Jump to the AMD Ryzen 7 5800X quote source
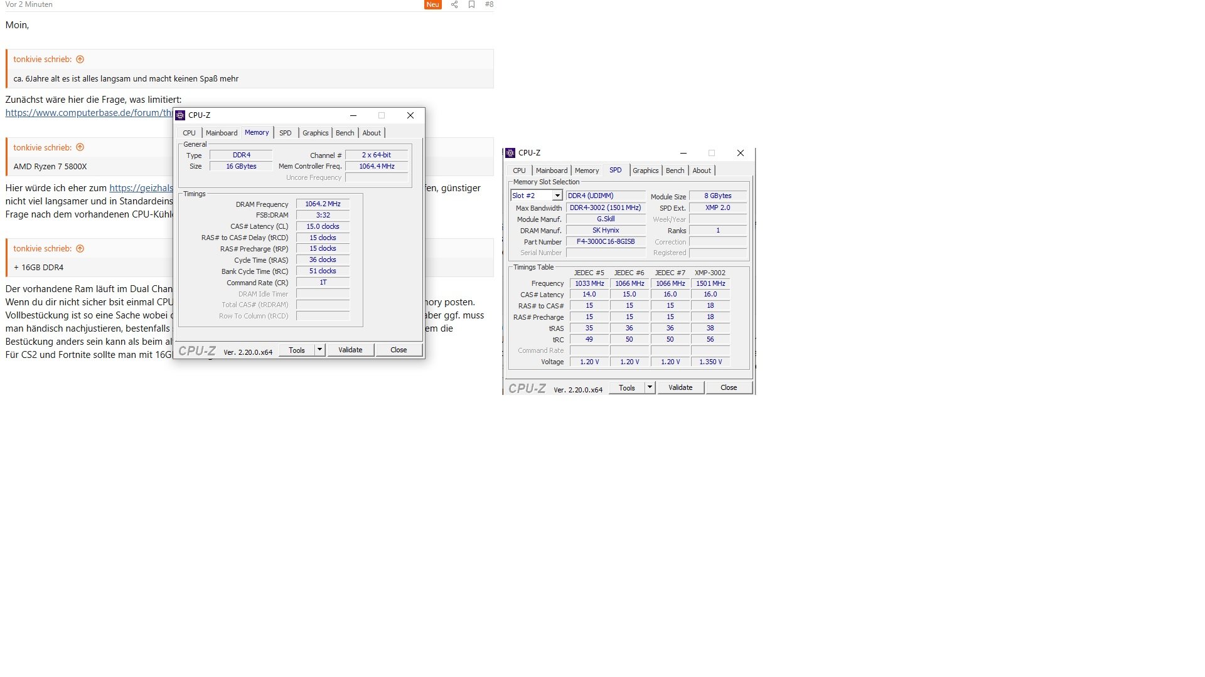Viewport: 1205px width, 677px height. 80,147
